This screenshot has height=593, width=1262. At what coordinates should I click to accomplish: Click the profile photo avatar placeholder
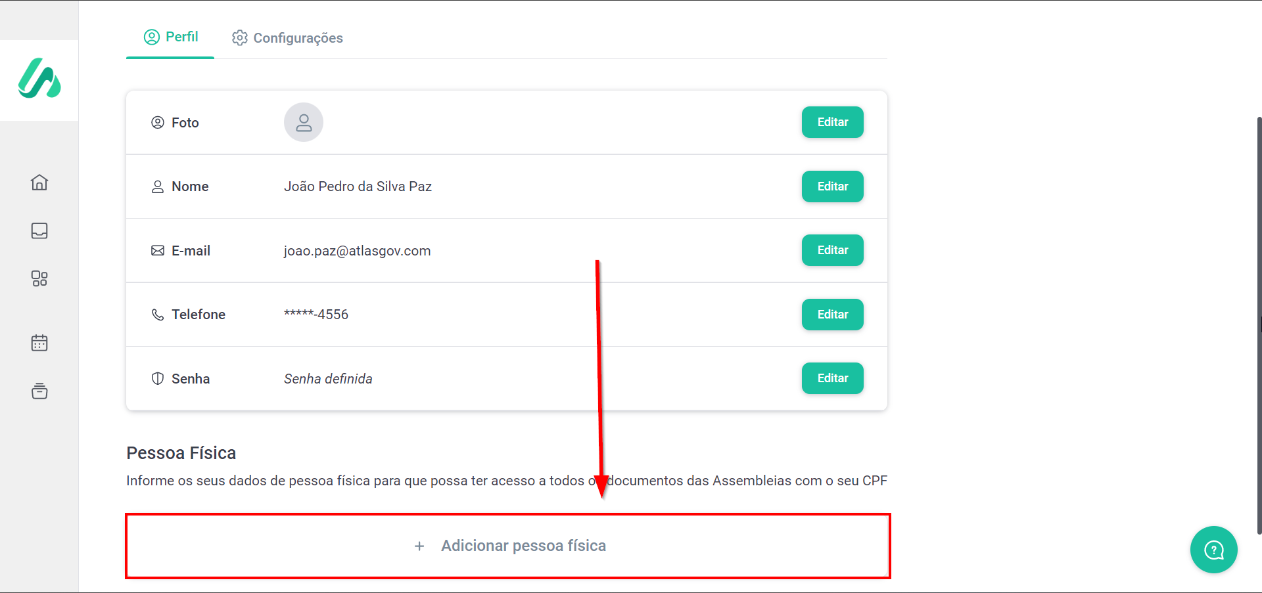click(x=304, y=122)
